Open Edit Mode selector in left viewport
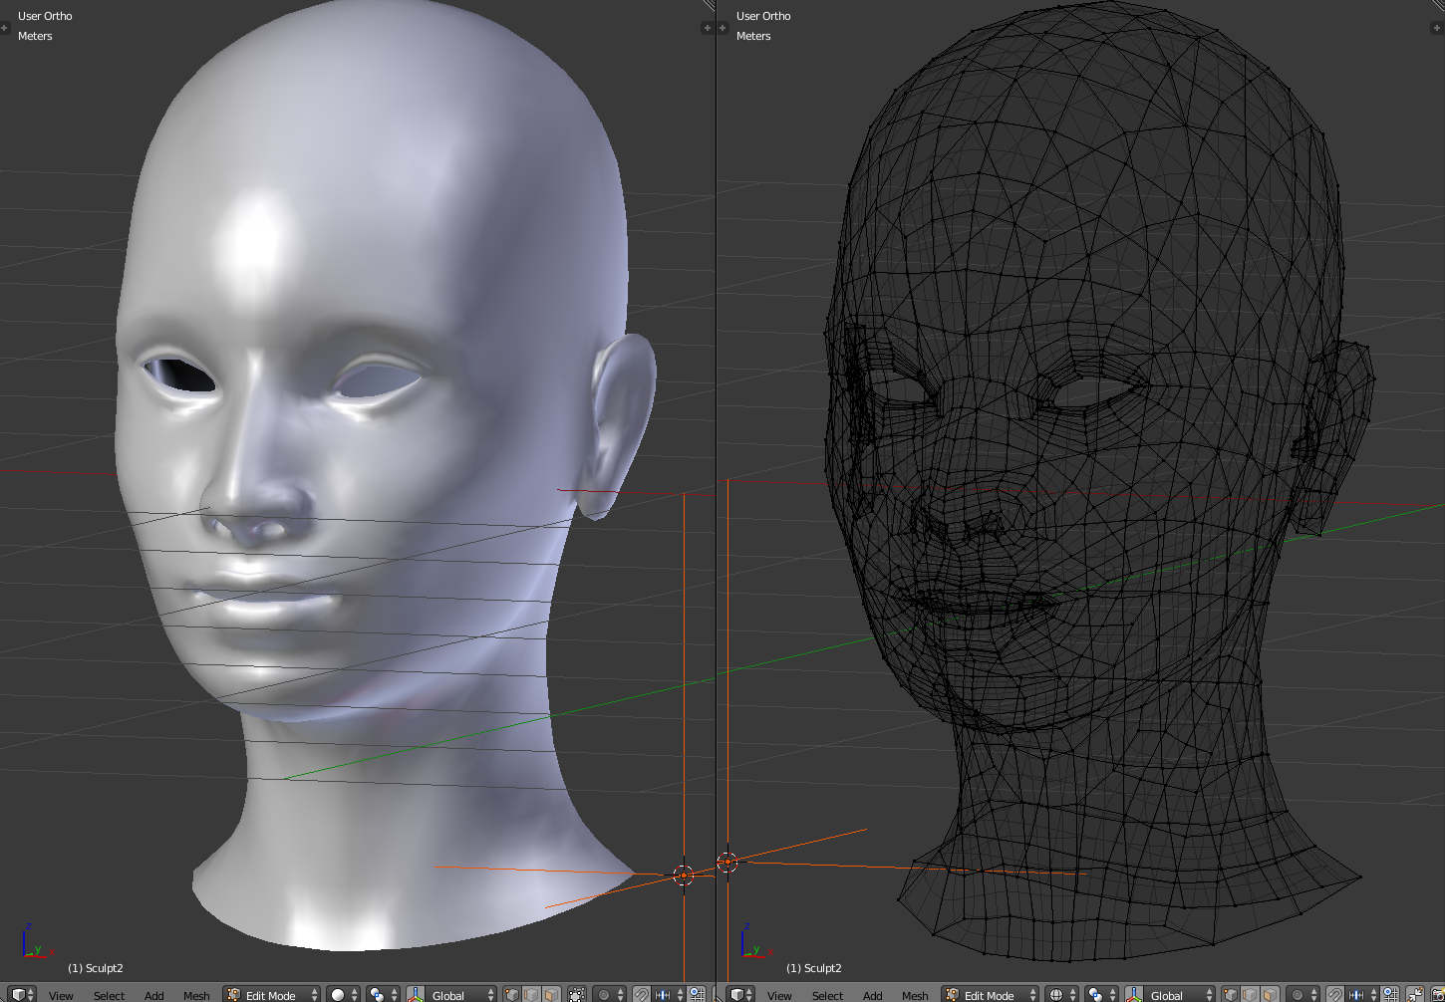 point(271,994)
